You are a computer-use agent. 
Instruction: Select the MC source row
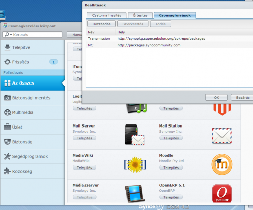(x=170, y=45)
